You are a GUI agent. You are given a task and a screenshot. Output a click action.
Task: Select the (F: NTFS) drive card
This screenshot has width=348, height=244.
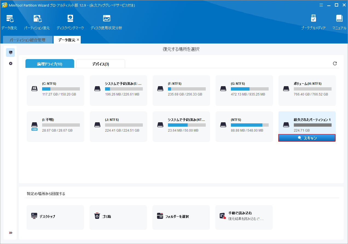click(181, 91)
